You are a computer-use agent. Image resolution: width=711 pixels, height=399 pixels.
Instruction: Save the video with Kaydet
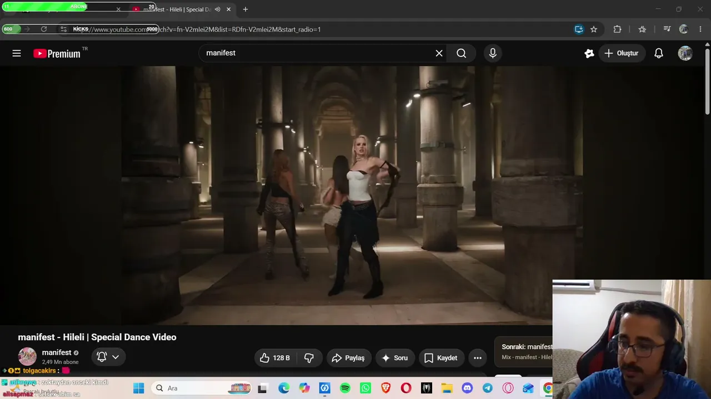(441, 358)
